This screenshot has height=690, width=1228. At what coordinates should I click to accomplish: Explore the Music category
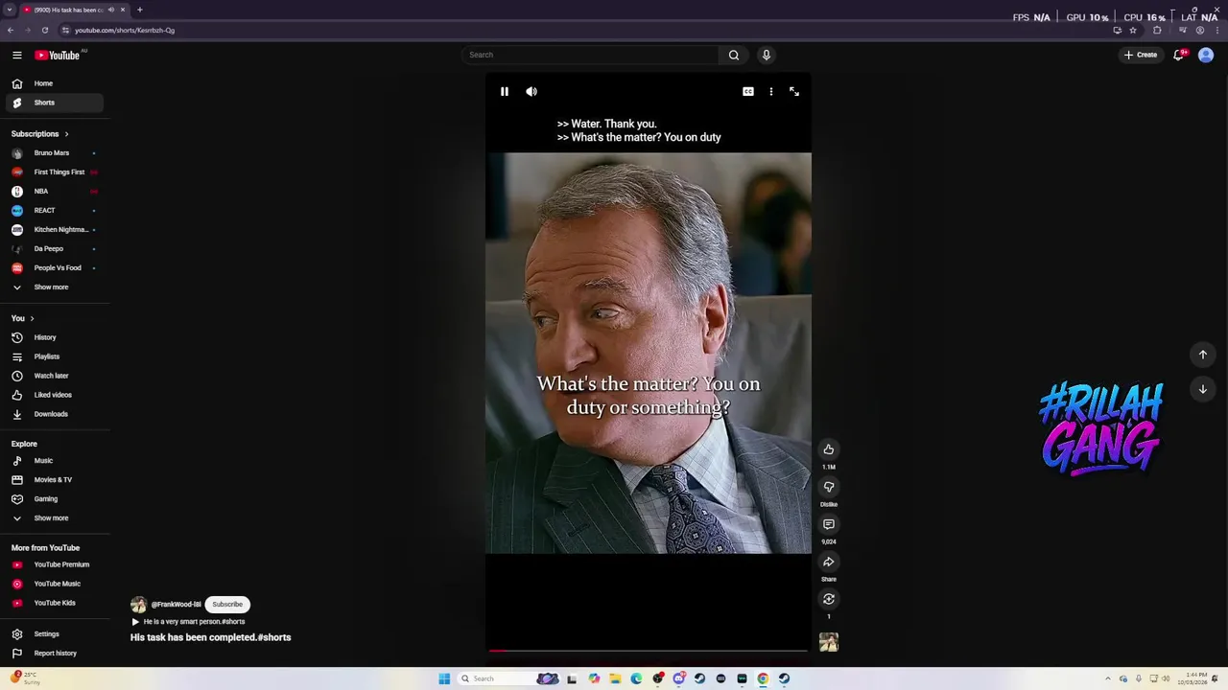[x=55, y=461]
